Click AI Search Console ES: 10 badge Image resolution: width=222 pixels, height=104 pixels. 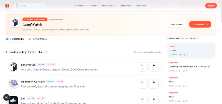[60, 81]
